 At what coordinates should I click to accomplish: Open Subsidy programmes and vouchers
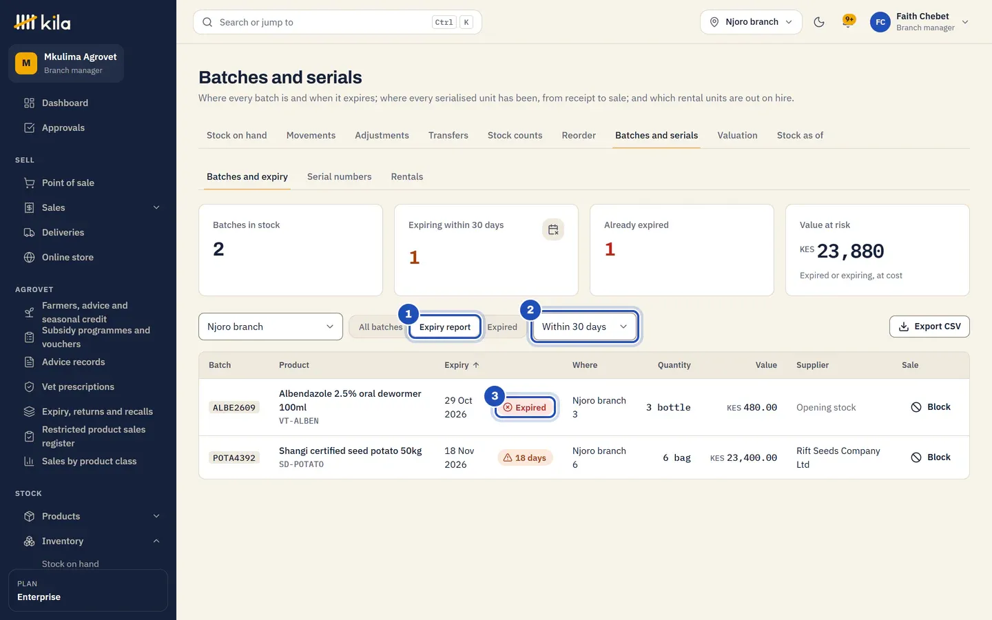[x=88, y=337]
